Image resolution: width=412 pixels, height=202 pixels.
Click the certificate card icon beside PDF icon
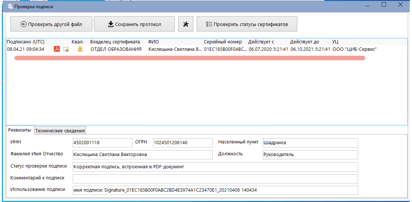tap(66, 49)
